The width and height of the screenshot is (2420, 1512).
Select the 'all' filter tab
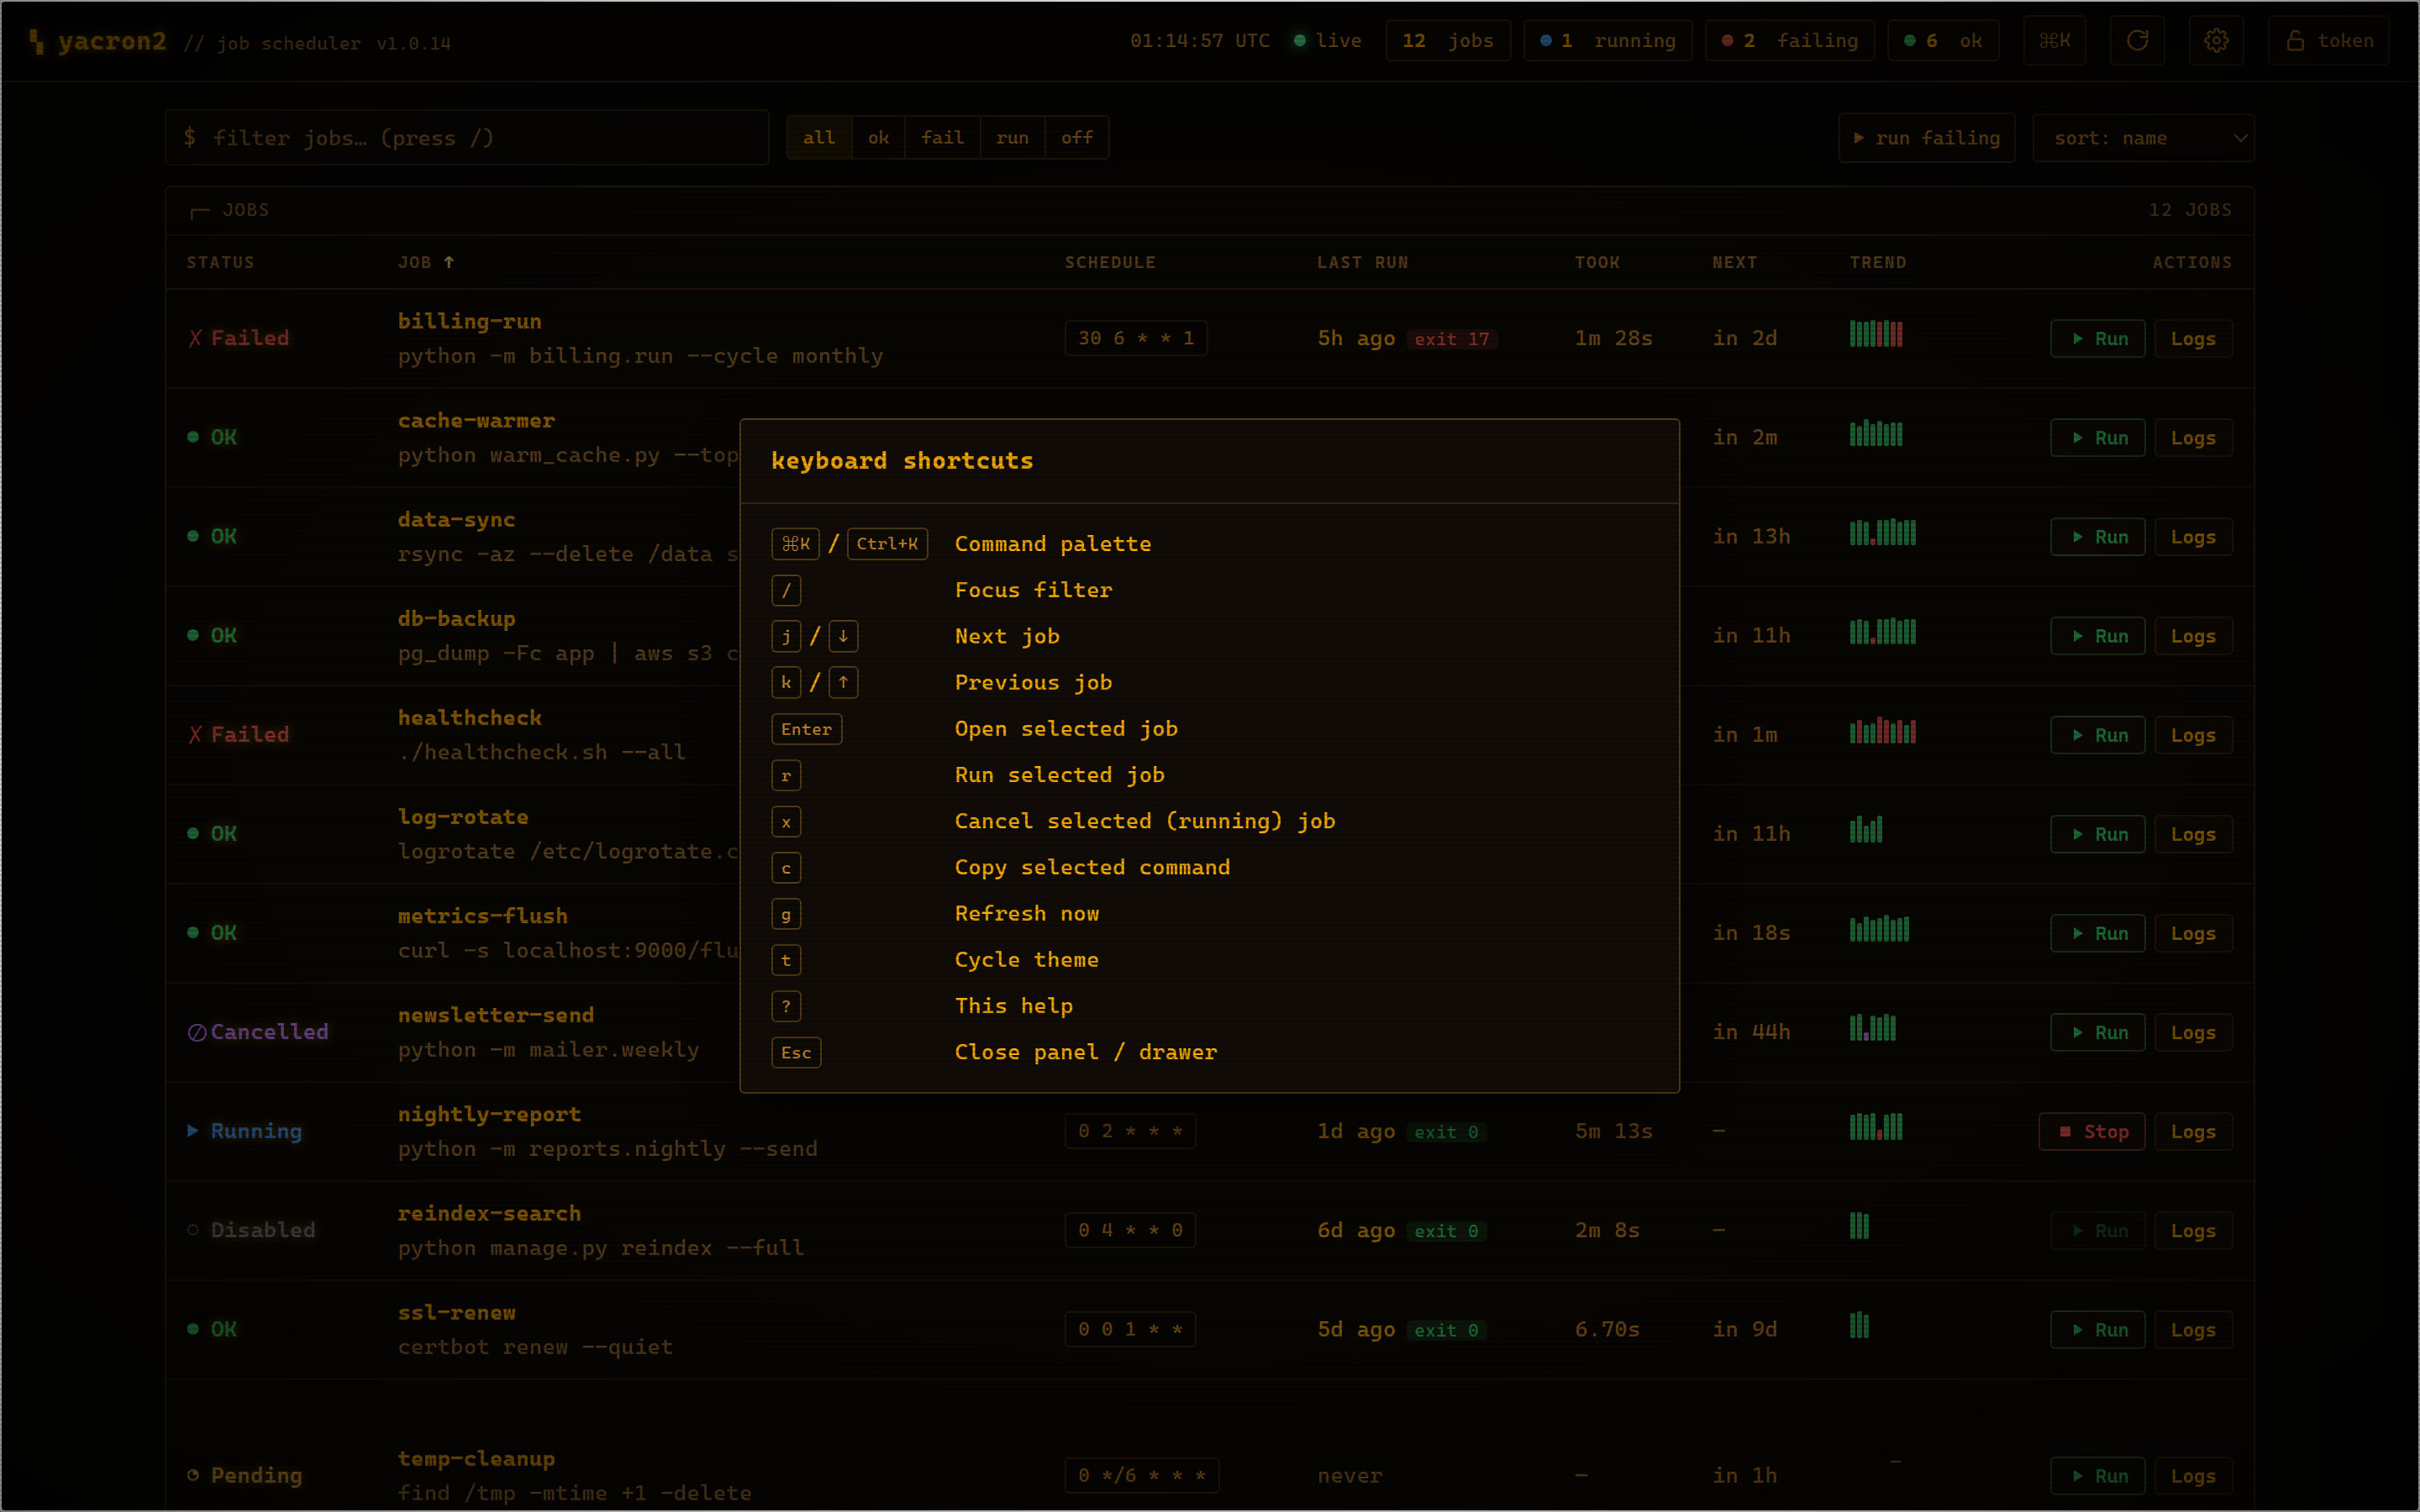(x=819, y=138)
